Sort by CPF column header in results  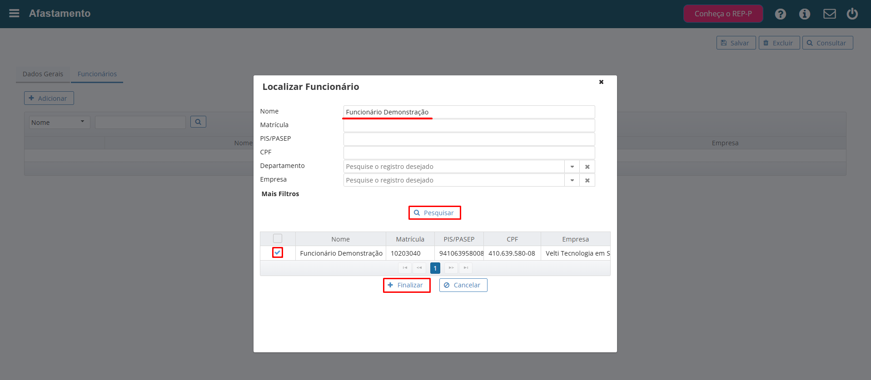pyautogui.click(x=512, y=239)
